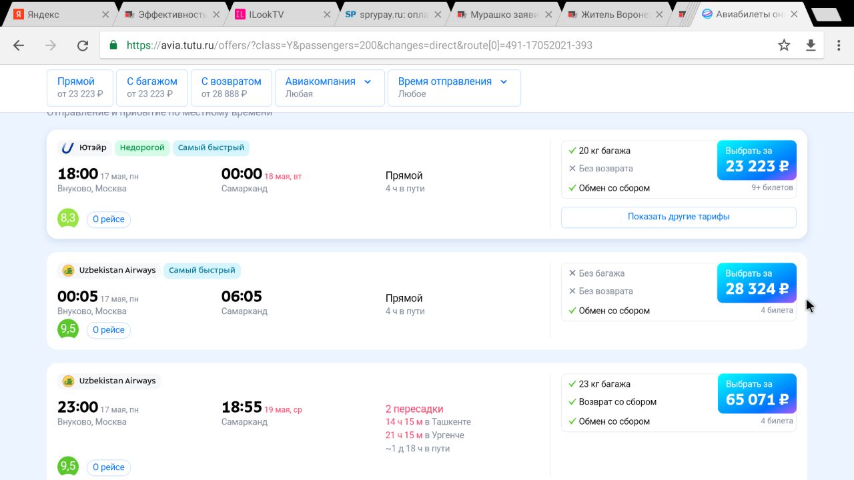Reload the current page

83,45
